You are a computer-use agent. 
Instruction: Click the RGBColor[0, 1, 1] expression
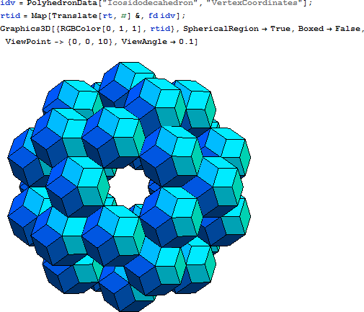pyautogui.click(x=101, y=29)
